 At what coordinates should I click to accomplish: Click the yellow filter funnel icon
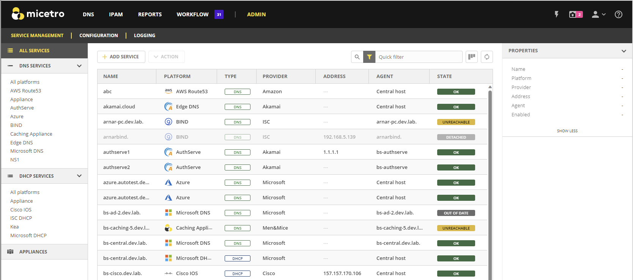pyautogui.click(x=369, y=57)
